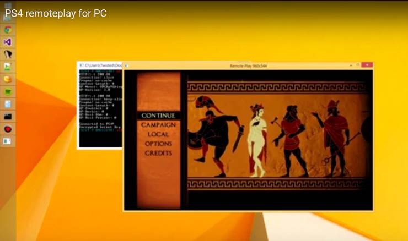
Task: Select LOCAL in the game menu
Action: point(158,134)
